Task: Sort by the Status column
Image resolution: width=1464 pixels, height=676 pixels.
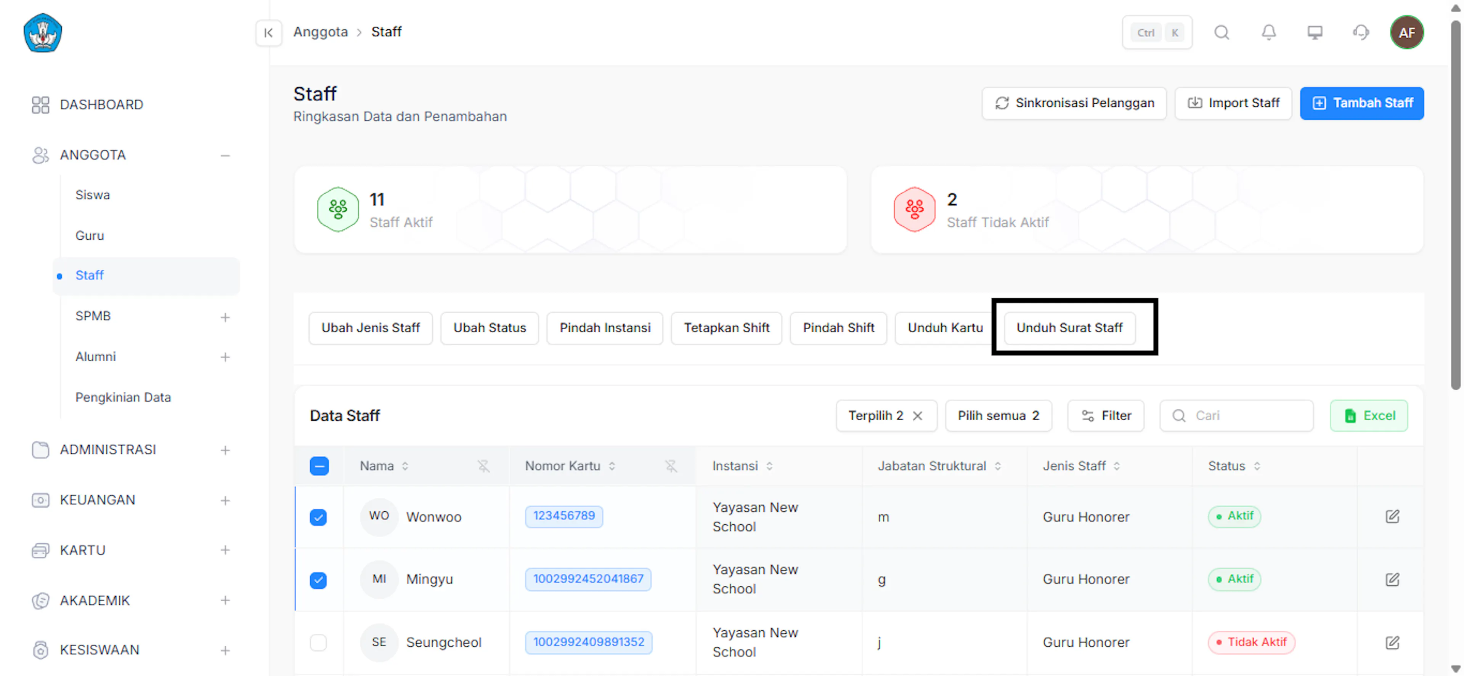Action: coord(1257,466)
